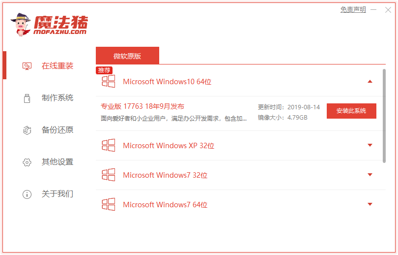
Task: Expand the Microsoft Windows XP 32位 entry
Action: click(x=370, y=145)
